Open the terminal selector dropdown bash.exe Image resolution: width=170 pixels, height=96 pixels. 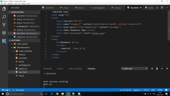tap(134, 69)
